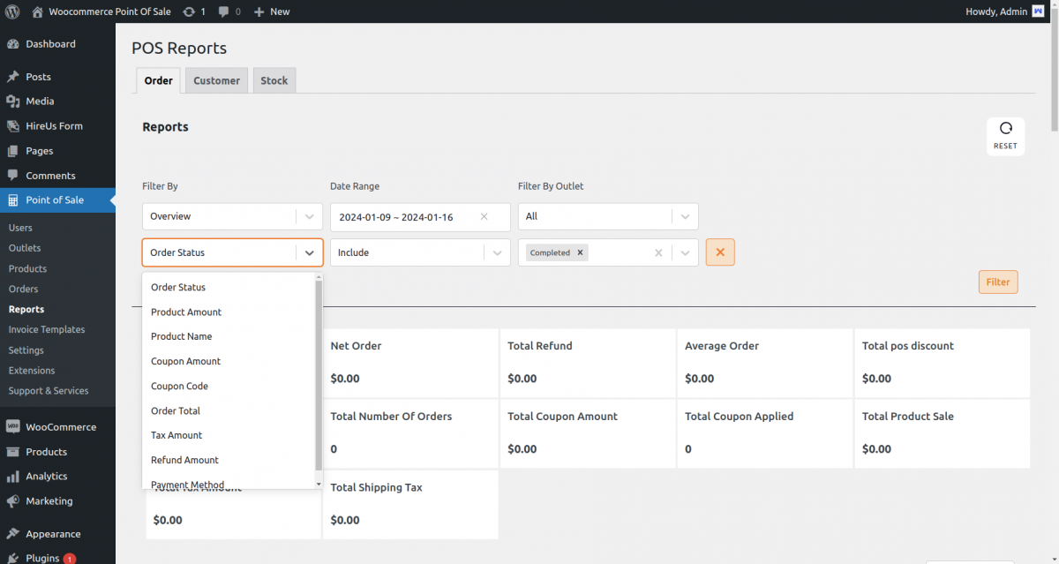Click the Marketing megaphone icon
This screenshot has height=564, width=1059.
coord(13,501)
